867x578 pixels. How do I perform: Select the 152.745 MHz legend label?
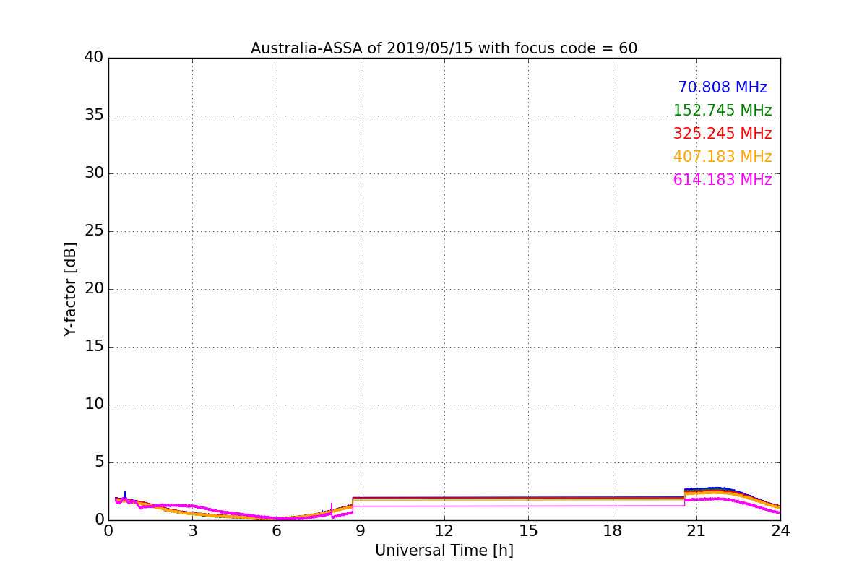point(722,111)
